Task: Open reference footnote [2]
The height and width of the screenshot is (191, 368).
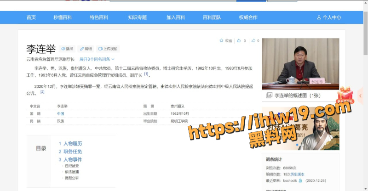Action: click(x=42, y=92)
